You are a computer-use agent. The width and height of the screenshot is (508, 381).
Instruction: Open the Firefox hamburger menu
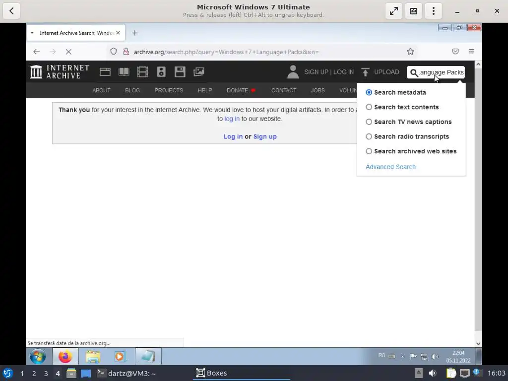click(471, 52)
